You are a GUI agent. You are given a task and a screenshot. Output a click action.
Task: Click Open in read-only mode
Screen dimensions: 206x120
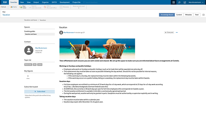(x=35, y=7)
